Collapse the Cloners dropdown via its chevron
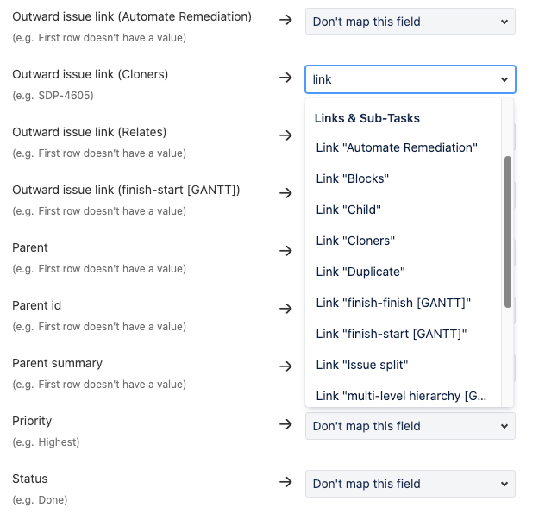 point(504,79)
